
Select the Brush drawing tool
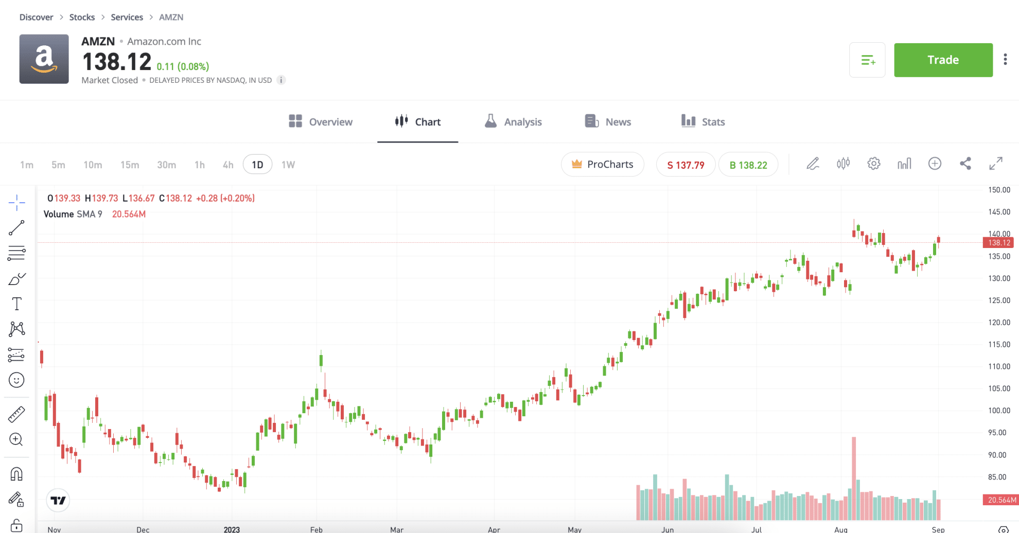pos(17,278)
